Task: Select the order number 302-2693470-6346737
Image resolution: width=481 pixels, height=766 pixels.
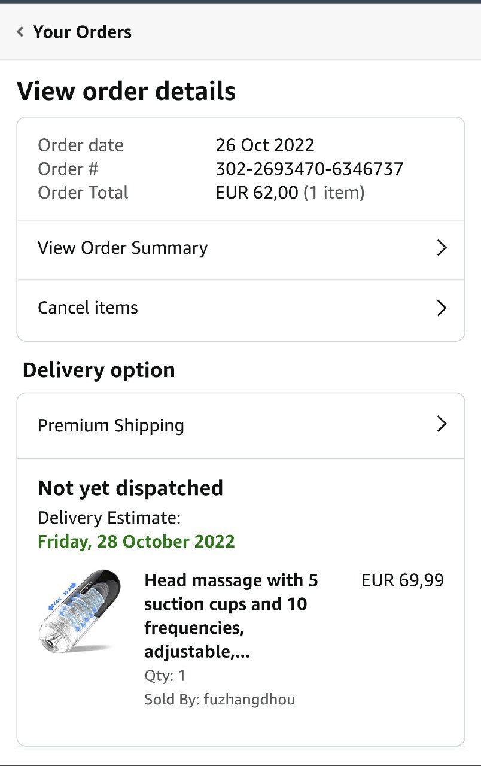Action: pyautogui.click(x=309, y=169)
